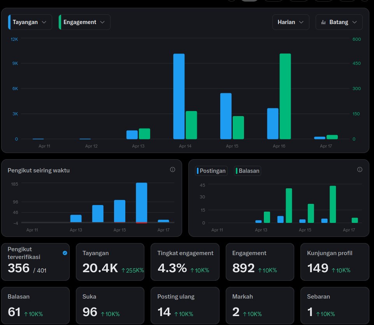Toggle the Postingan series legend
This screenshot has height=325, width=374.
pos(211,171)
